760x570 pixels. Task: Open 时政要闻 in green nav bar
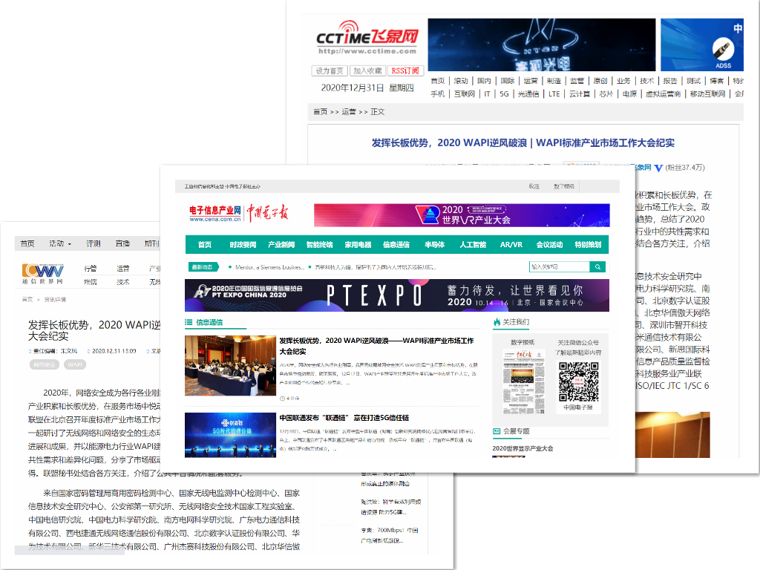243,245
